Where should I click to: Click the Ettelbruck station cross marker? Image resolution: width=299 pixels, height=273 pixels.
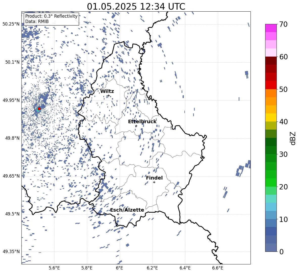[136, 126]
